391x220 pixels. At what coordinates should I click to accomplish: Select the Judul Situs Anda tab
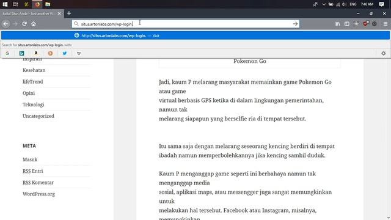pos(32,13)
